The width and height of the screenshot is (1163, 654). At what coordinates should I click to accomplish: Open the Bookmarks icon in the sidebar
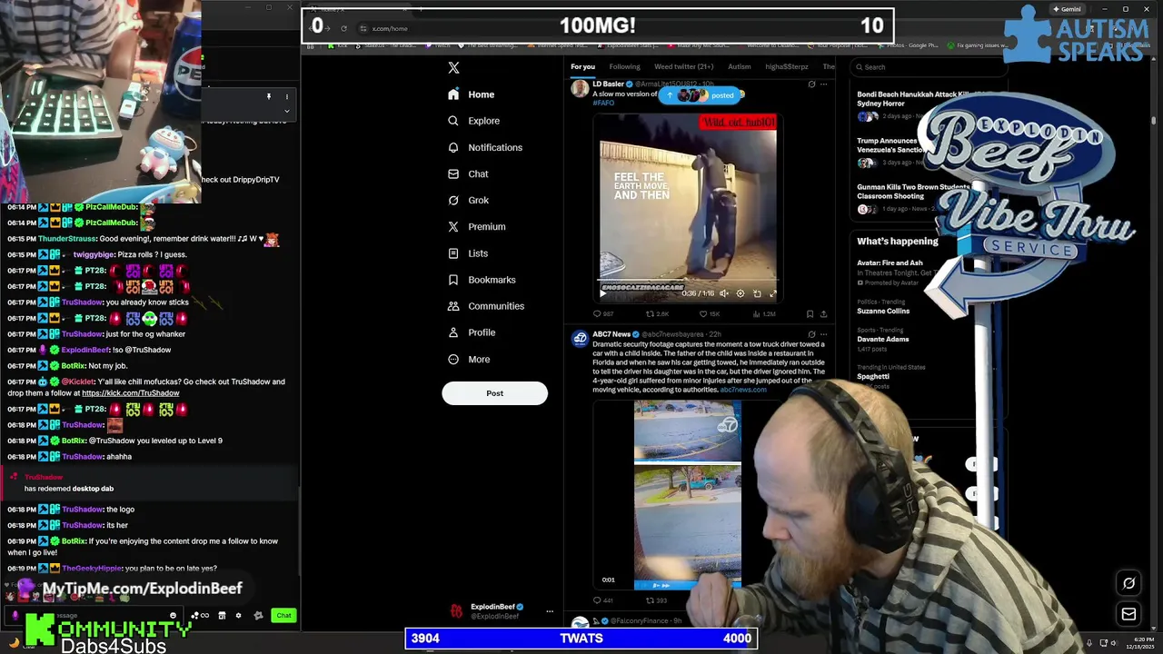point(453,280)
